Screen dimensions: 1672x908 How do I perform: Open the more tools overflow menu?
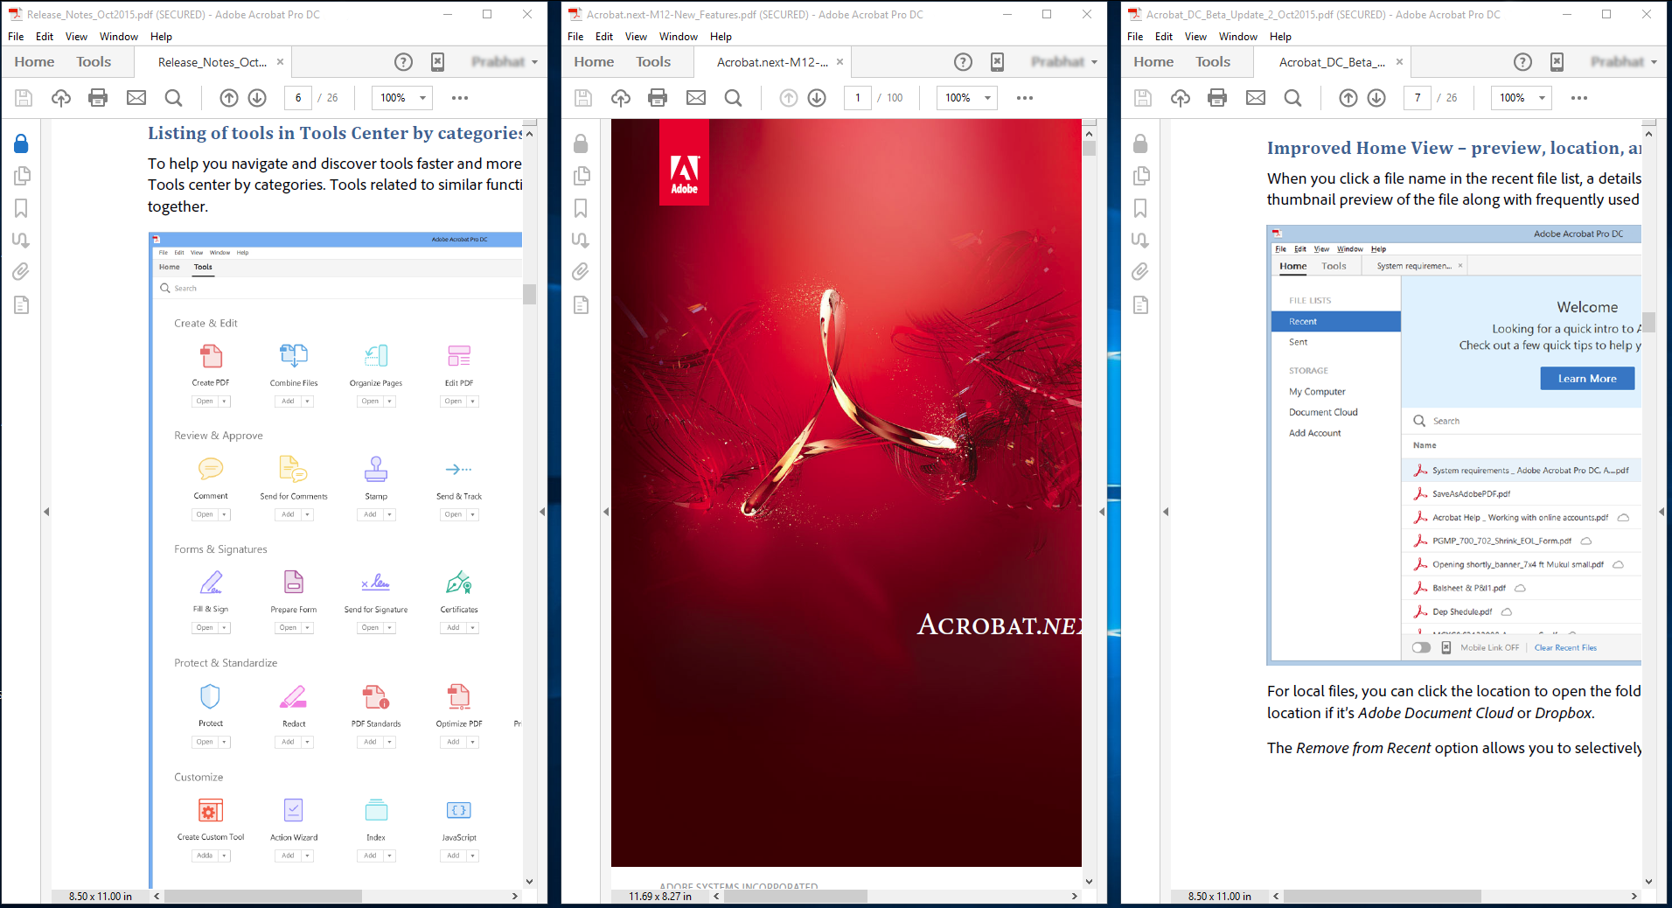click(x=459, y=98)
